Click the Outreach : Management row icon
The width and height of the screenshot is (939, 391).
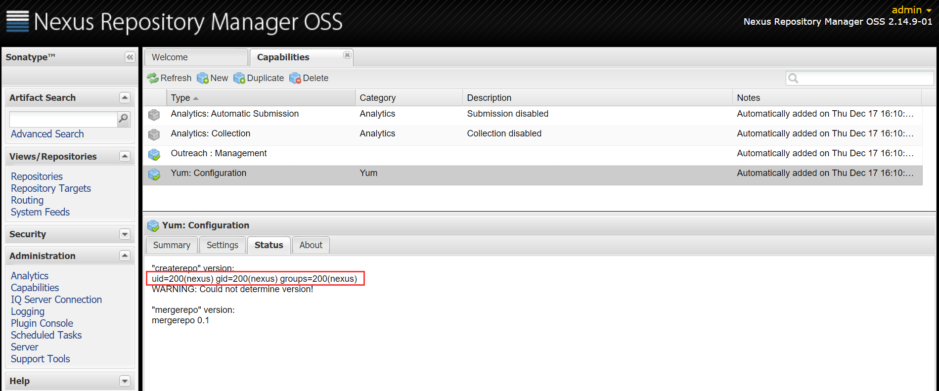154,154
